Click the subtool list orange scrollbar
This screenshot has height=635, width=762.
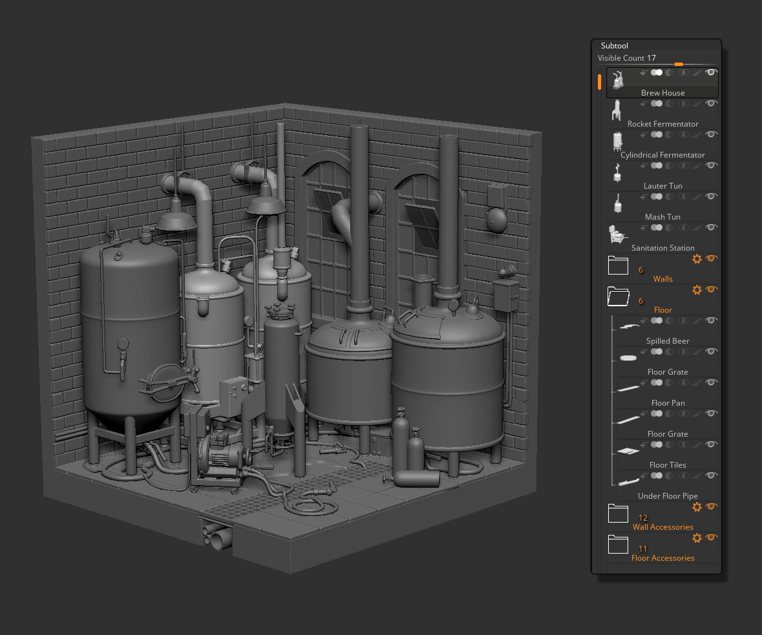coord(599,81)
